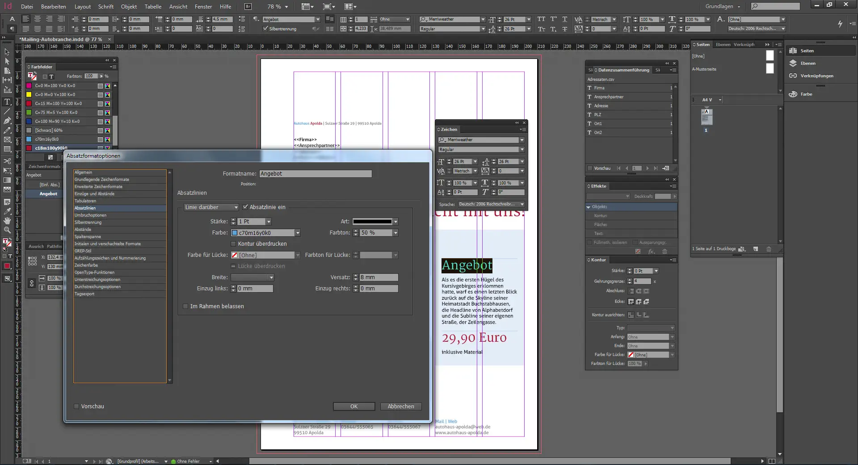Select the Type tool in the toolbox
This screenshot has height=465, width=858.
(x=7, y=102)
